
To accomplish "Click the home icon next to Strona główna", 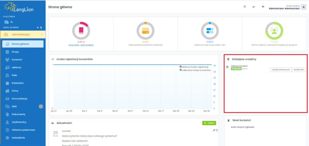I will [x=8, y=44].
